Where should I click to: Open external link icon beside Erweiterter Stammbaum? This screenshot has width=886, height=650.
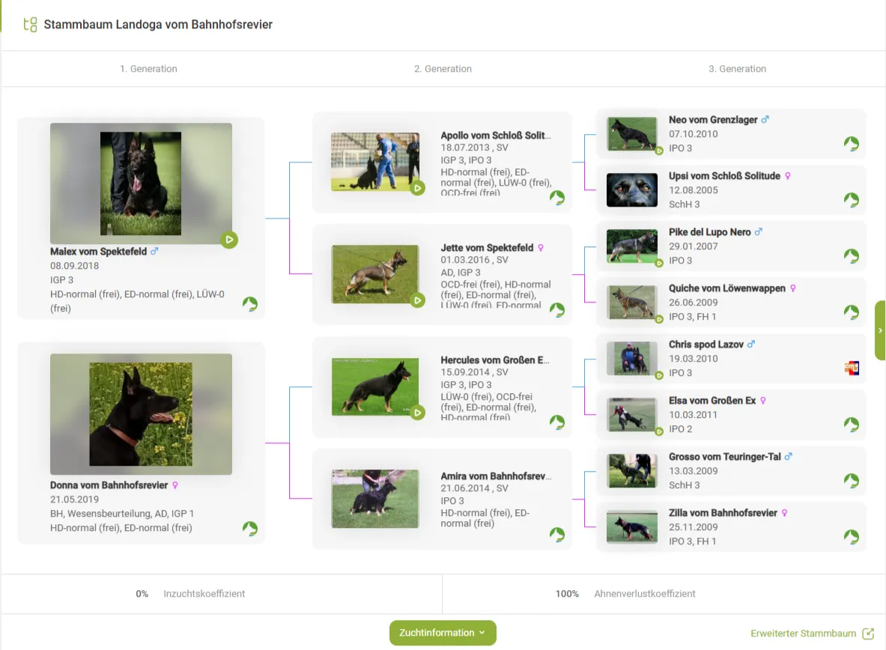[x=868, y=634]
